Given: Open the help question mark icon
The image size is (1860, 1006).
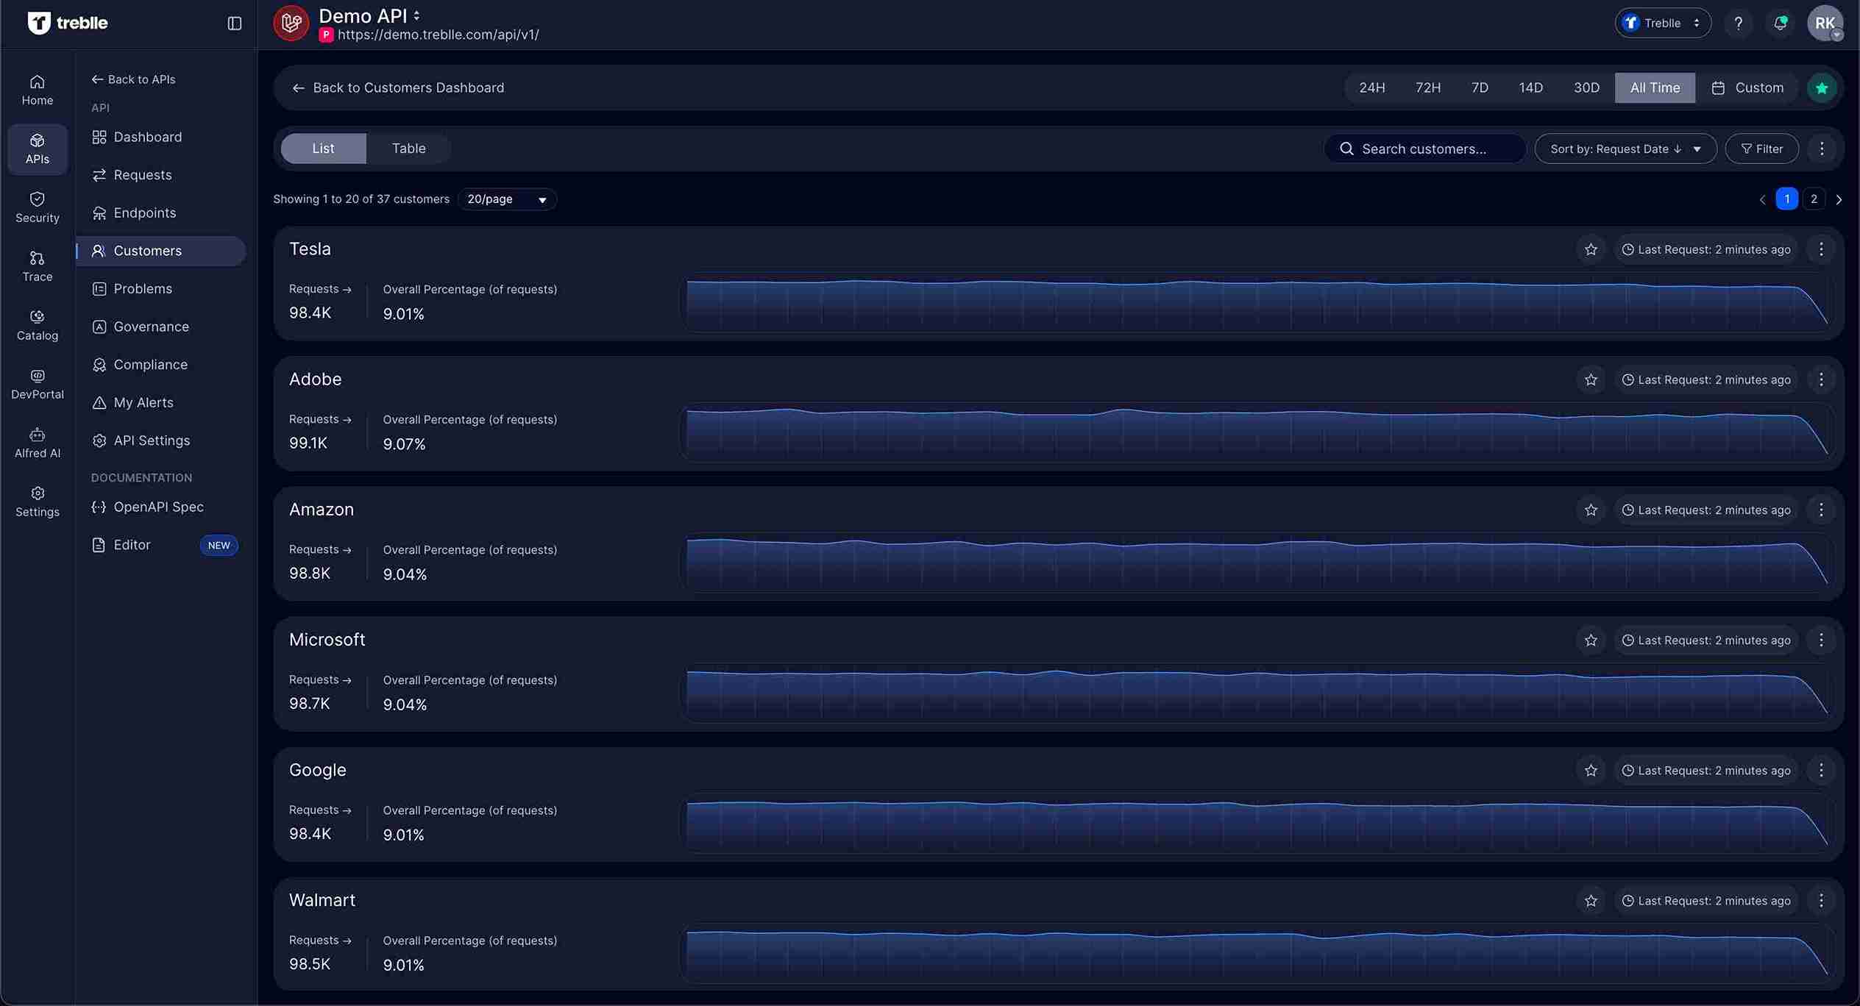Looking at the screenshot, I should (x=1739, y=23).
